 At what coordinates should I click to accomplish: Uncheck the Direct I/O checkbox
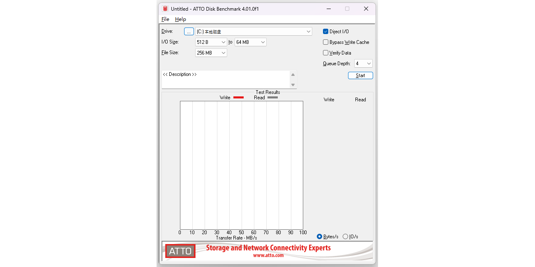click(325, 32)
